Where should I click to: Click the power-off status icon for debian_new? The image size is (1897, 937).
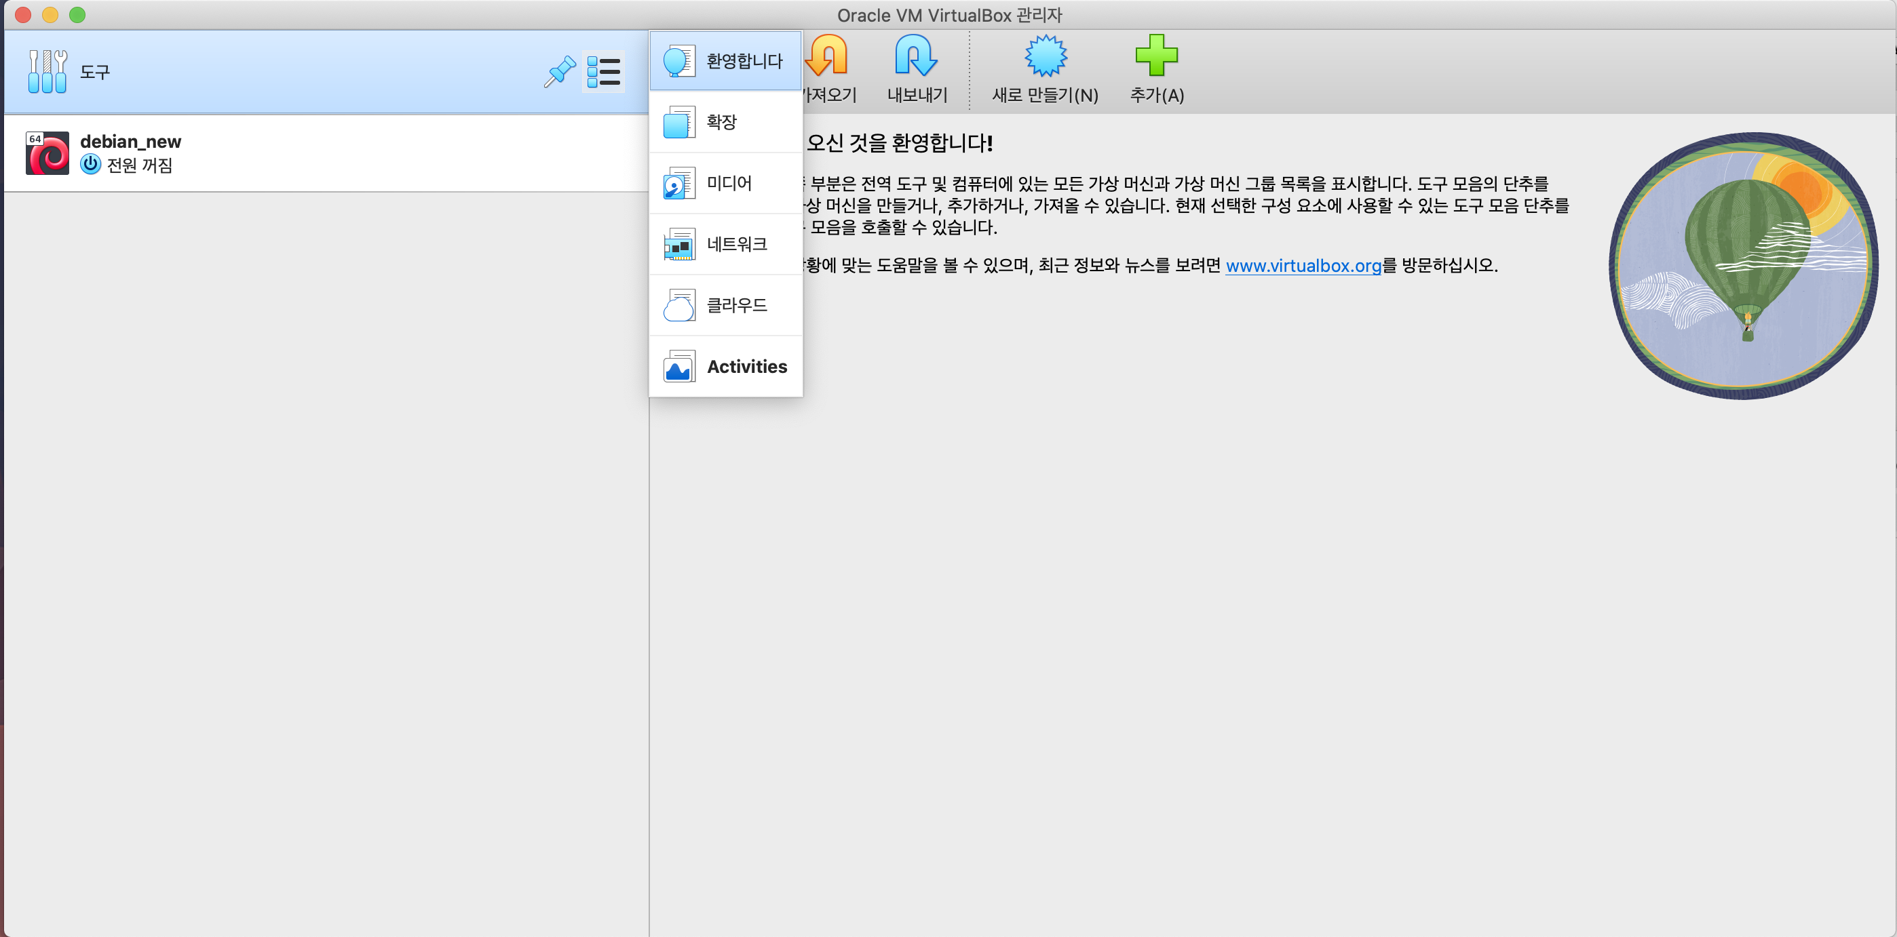coord(91,164)
